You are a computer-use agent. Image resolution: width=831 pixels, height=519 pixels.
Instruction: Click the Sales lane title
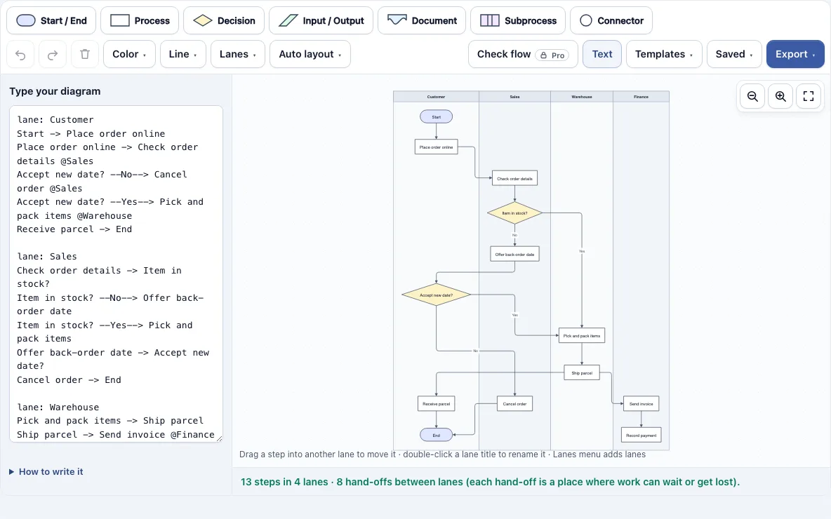pyautogui.click(x=514, y=97)
